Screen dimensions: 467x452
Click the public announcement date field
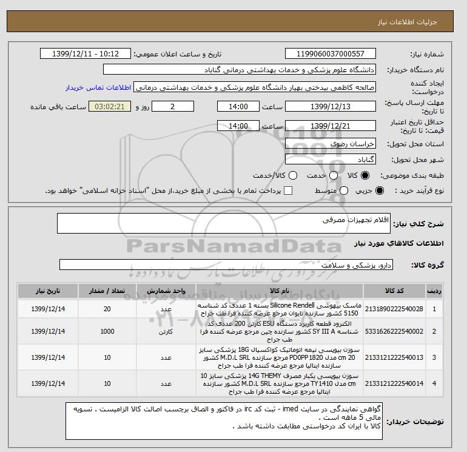click(x=86, y=53)
